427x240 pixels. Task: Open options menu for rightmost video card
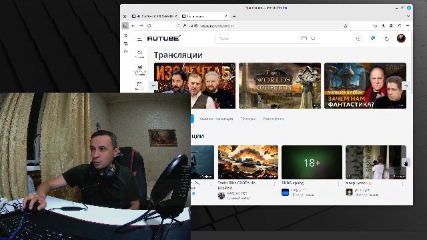click(402, 184)
